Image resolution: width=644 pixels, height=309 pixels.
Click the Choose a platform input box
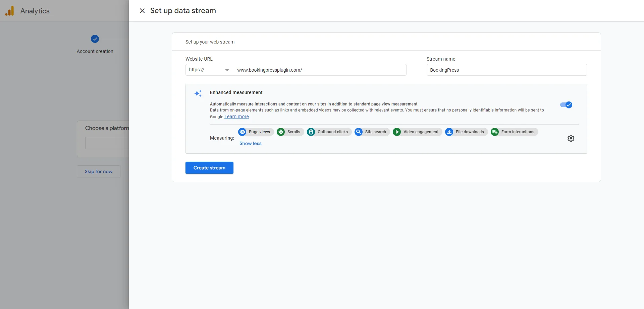coord(107,143)
